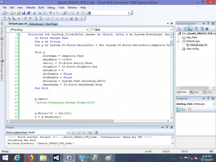Click the Alphabetical sort icon in Properties
The width and height of the screenshot is (216, 162).
click(183, 109)
